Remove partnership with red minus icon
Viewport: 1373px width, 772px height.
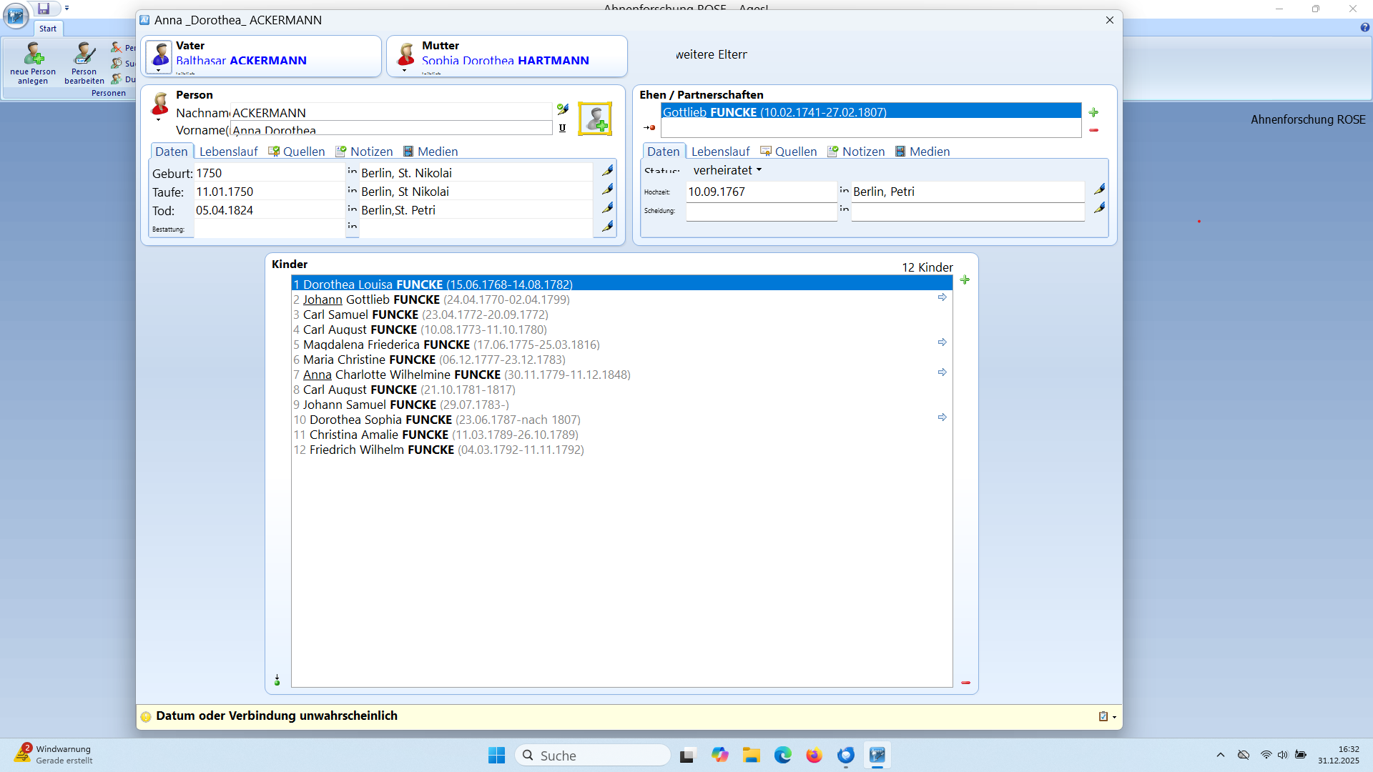point(1093,130)
